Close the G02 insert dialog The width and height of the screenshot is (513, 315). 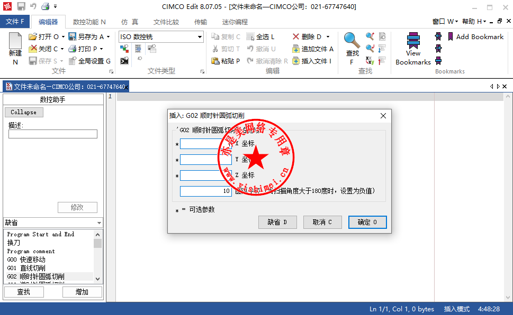tap(383, 116)
